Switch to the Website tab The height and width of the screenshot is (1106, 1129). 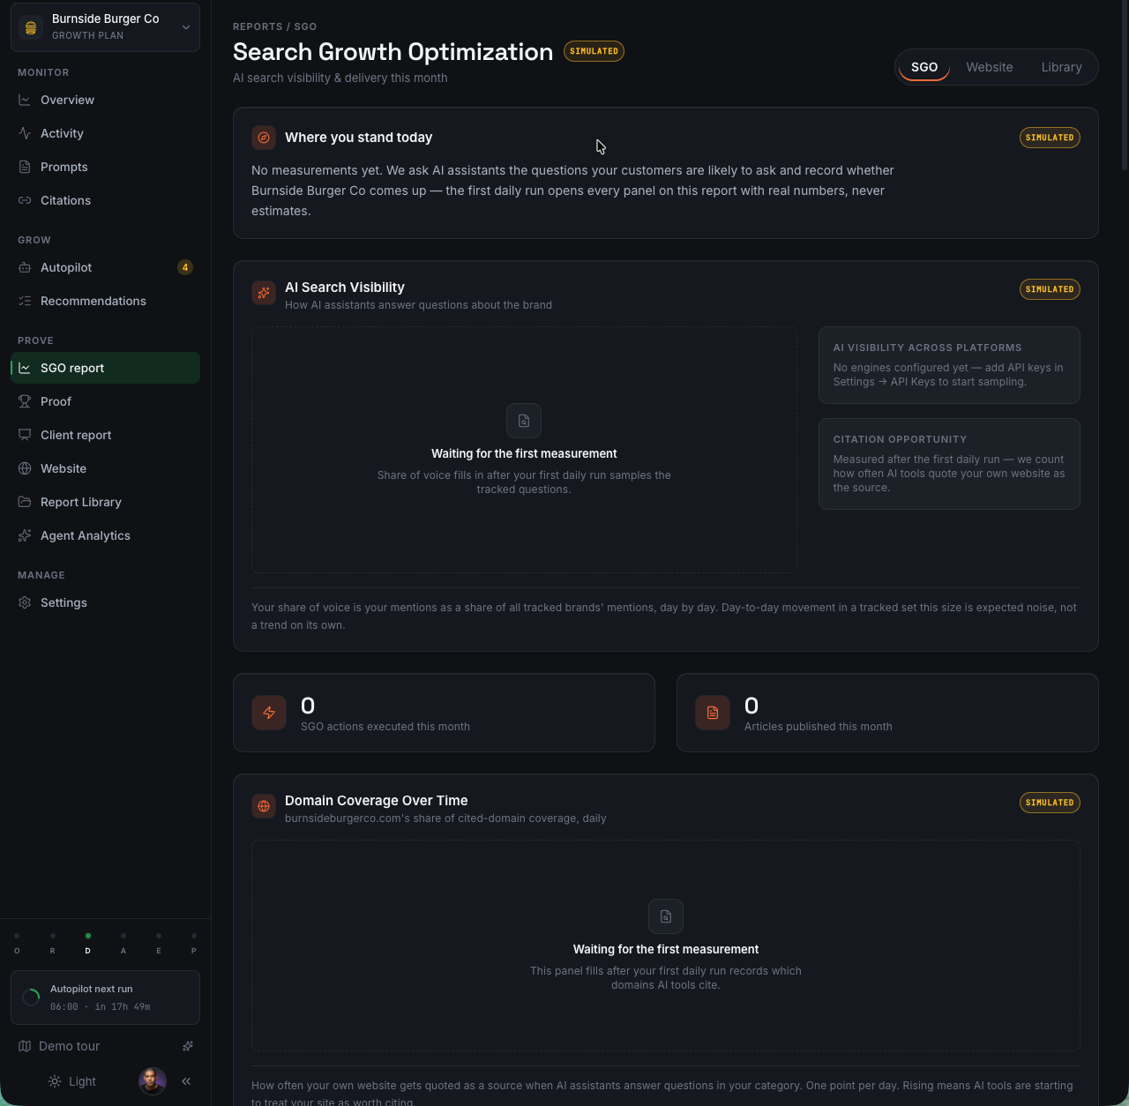click(x=990, y=67)
